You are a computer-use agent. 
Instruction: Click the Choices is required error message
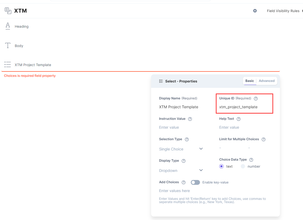tap(30, 76)
